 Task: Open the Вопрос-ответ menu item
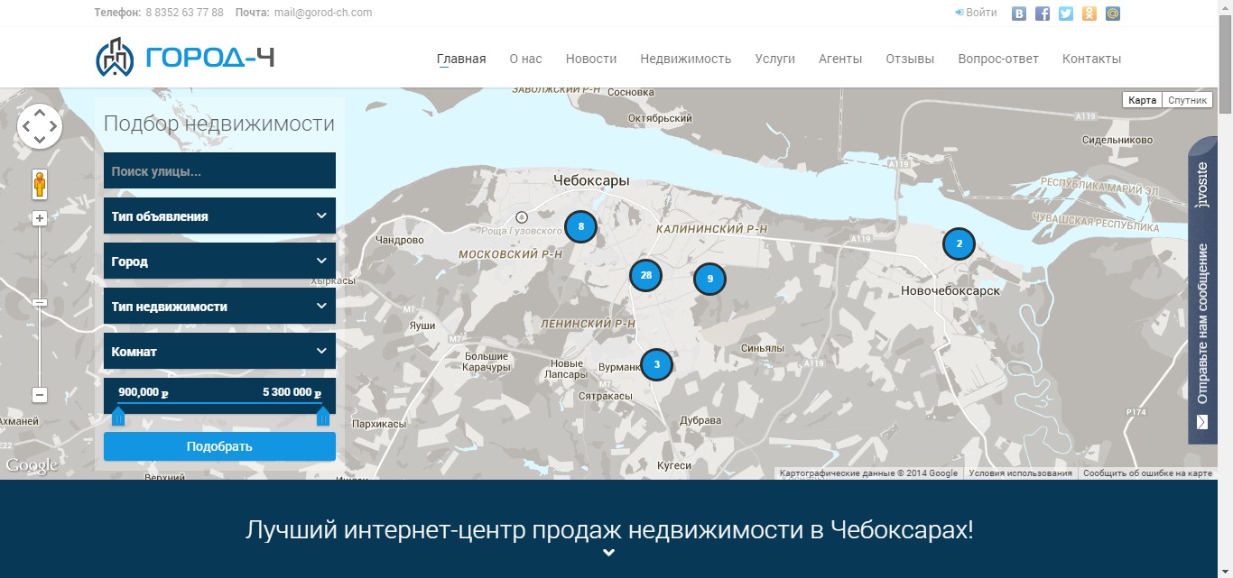(x=998, y=59)
